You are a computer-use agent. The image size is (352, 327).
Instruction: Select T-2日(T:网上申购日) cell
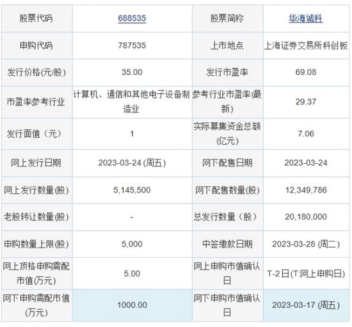306,274
